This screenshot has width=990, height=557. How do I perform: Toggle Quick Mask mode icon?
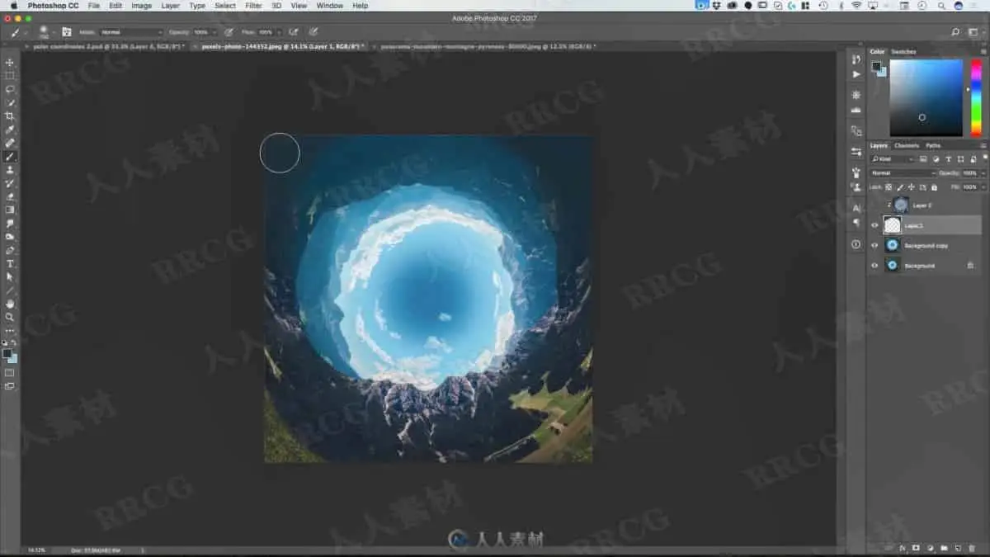(x=10, y=373)
